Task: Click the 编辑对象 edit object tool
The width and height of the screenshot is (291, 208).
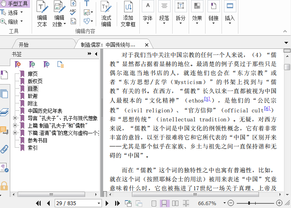Action: tap(59, 14)
